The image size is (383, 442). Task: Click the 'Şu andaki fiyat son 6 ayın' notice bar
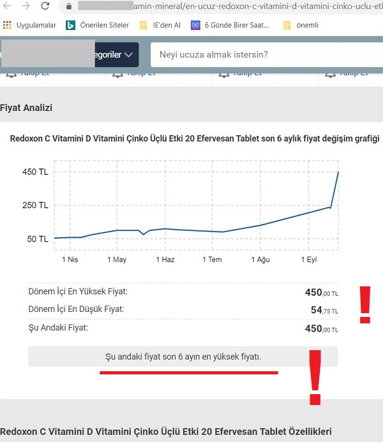tap(183, 357)
